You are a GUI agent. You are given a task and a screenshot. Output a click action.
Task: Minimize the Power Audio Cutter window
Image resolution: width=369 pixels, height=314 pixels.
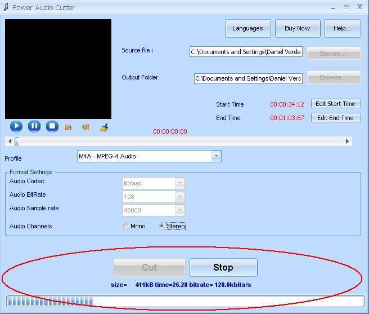pyautogui.click(x=332, y=7)
